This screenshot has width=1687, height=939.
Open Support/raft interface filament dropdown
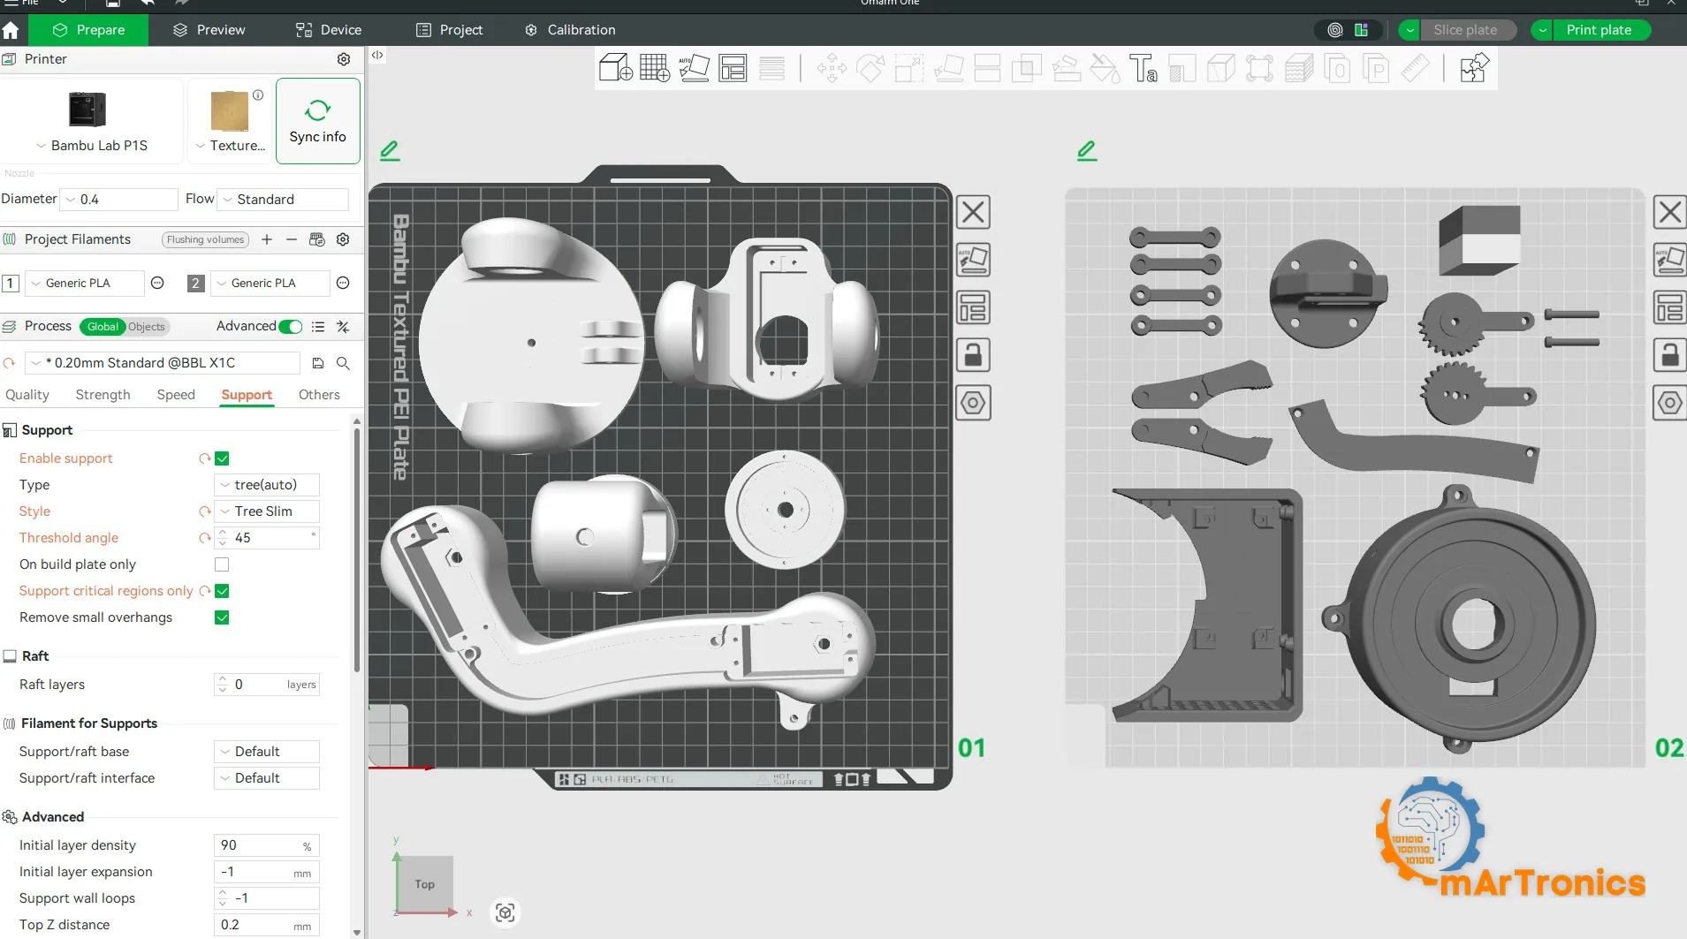[x=267, y=778]
